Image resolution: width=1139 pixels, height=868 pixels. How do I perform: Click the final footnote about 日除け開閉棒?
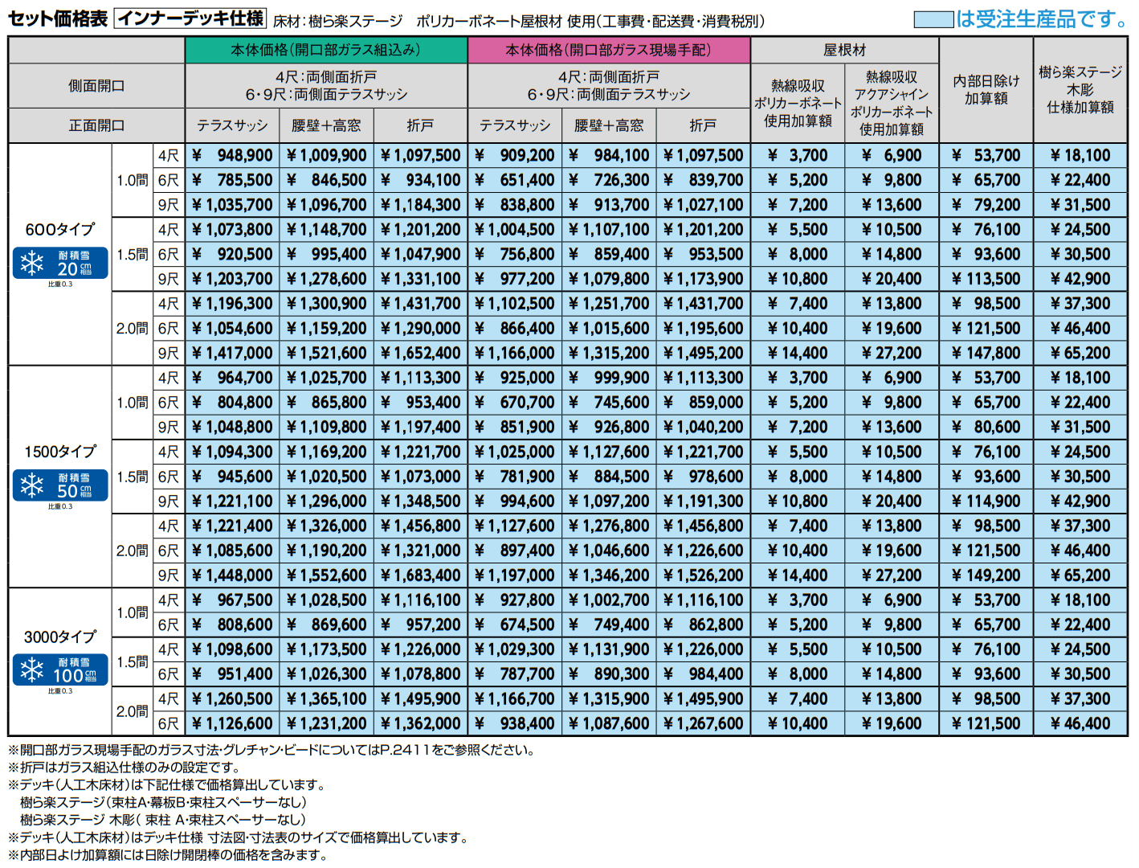pos(168,855)
